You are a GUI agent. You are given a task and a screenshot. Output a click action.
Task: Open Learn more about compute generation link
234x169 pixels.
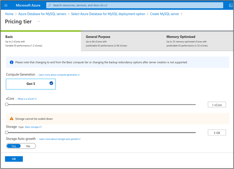pos(59,75)
